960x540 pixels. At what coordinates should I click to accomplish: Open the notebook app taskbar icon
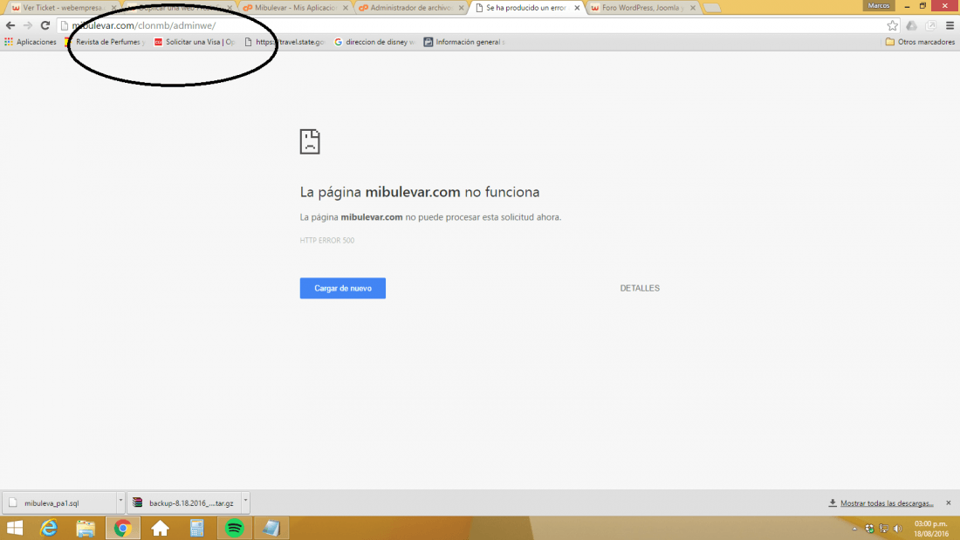(271, 528)
